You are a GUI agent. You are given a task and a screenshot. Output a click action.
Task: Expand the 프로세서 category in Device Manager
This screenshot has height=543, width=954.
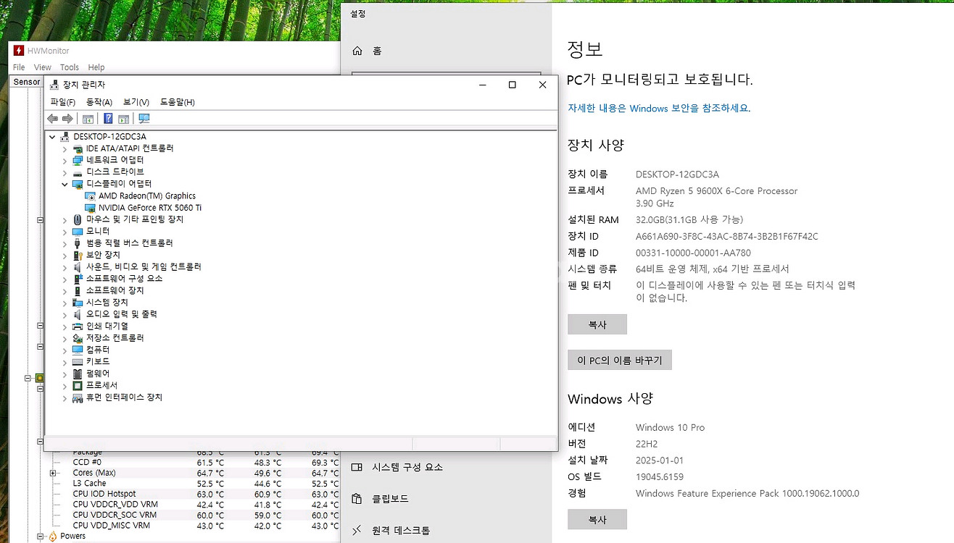(65, 384)
